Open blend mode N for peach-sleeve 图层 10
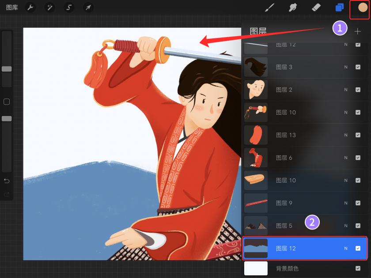The image size is (371, 278). tap(346, 180)
